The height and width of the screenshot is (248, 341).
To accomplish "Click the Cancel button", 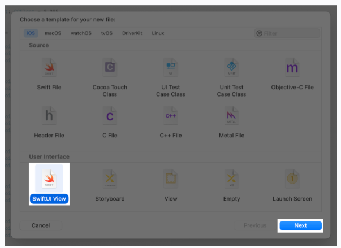I will click(41, 225).
